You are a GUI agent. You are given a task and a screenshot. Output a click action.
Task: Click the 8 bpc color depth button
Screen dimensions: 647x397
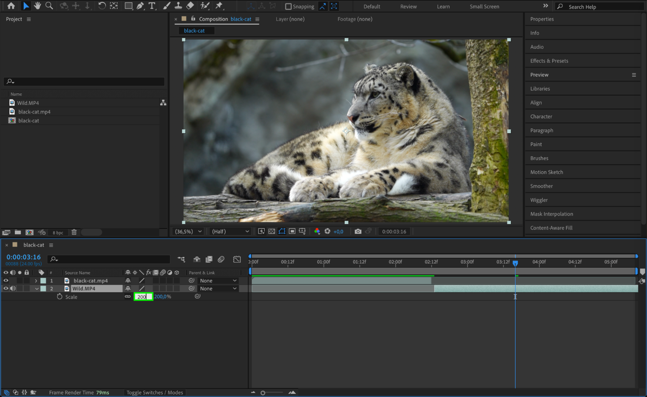pos(58,232)
